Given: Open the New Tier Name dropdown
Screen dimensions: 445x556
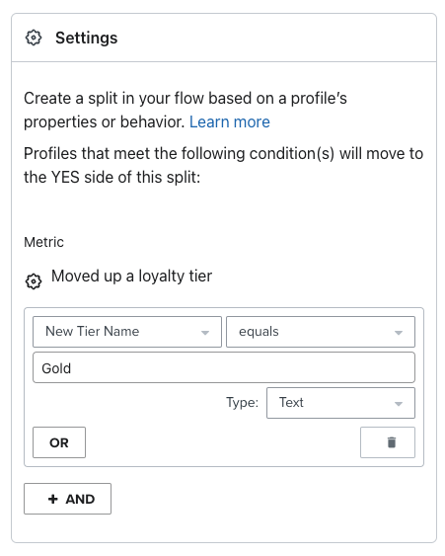Looking at the screenshot, I should coord(127,332).
